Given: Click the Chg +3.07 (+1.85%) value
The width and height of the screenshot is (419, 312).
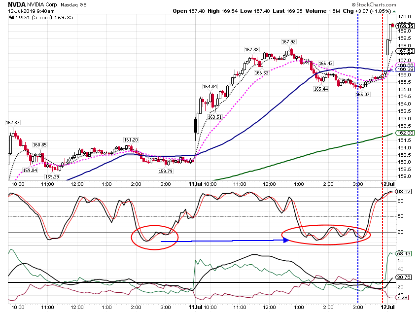Looking at the screenshot, I should (x=367, y=11).
